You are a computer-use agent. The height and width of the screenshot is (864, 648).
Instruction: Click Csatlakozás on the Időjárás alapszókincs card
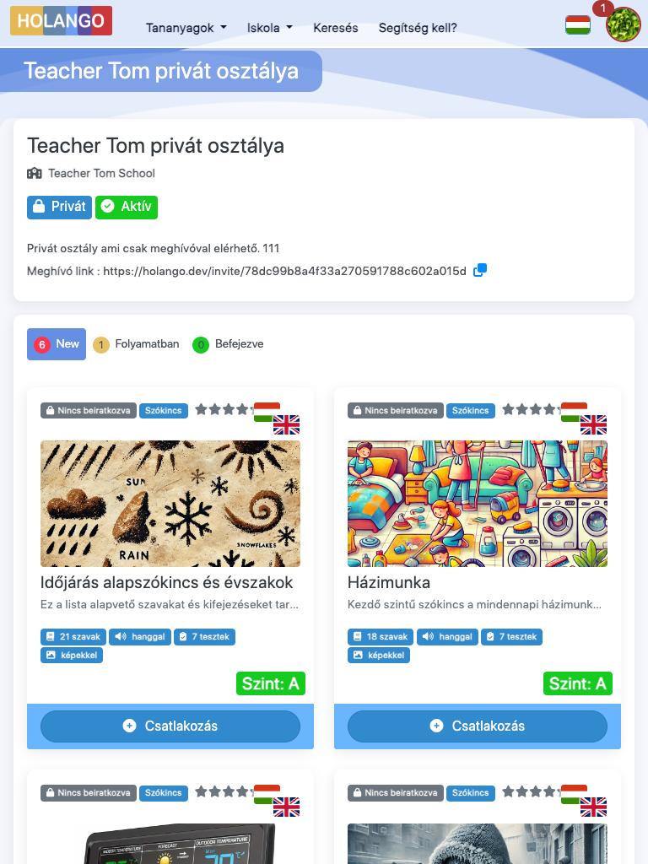(170, 726)
